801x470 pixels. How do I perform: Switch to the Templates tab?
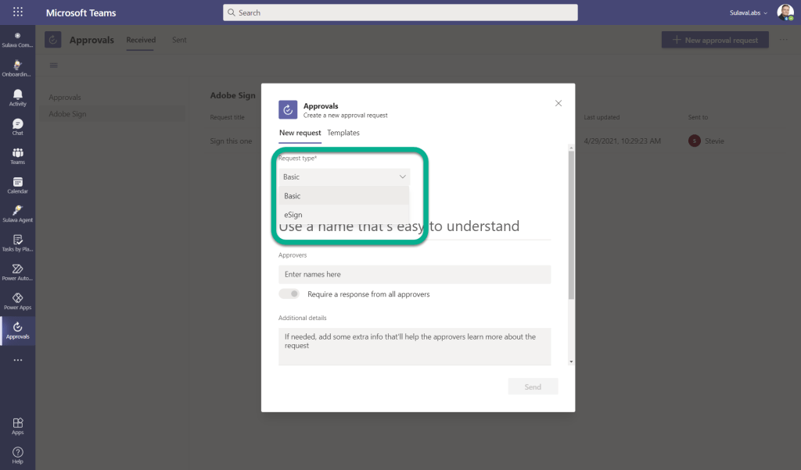click(x=343, y=133)
